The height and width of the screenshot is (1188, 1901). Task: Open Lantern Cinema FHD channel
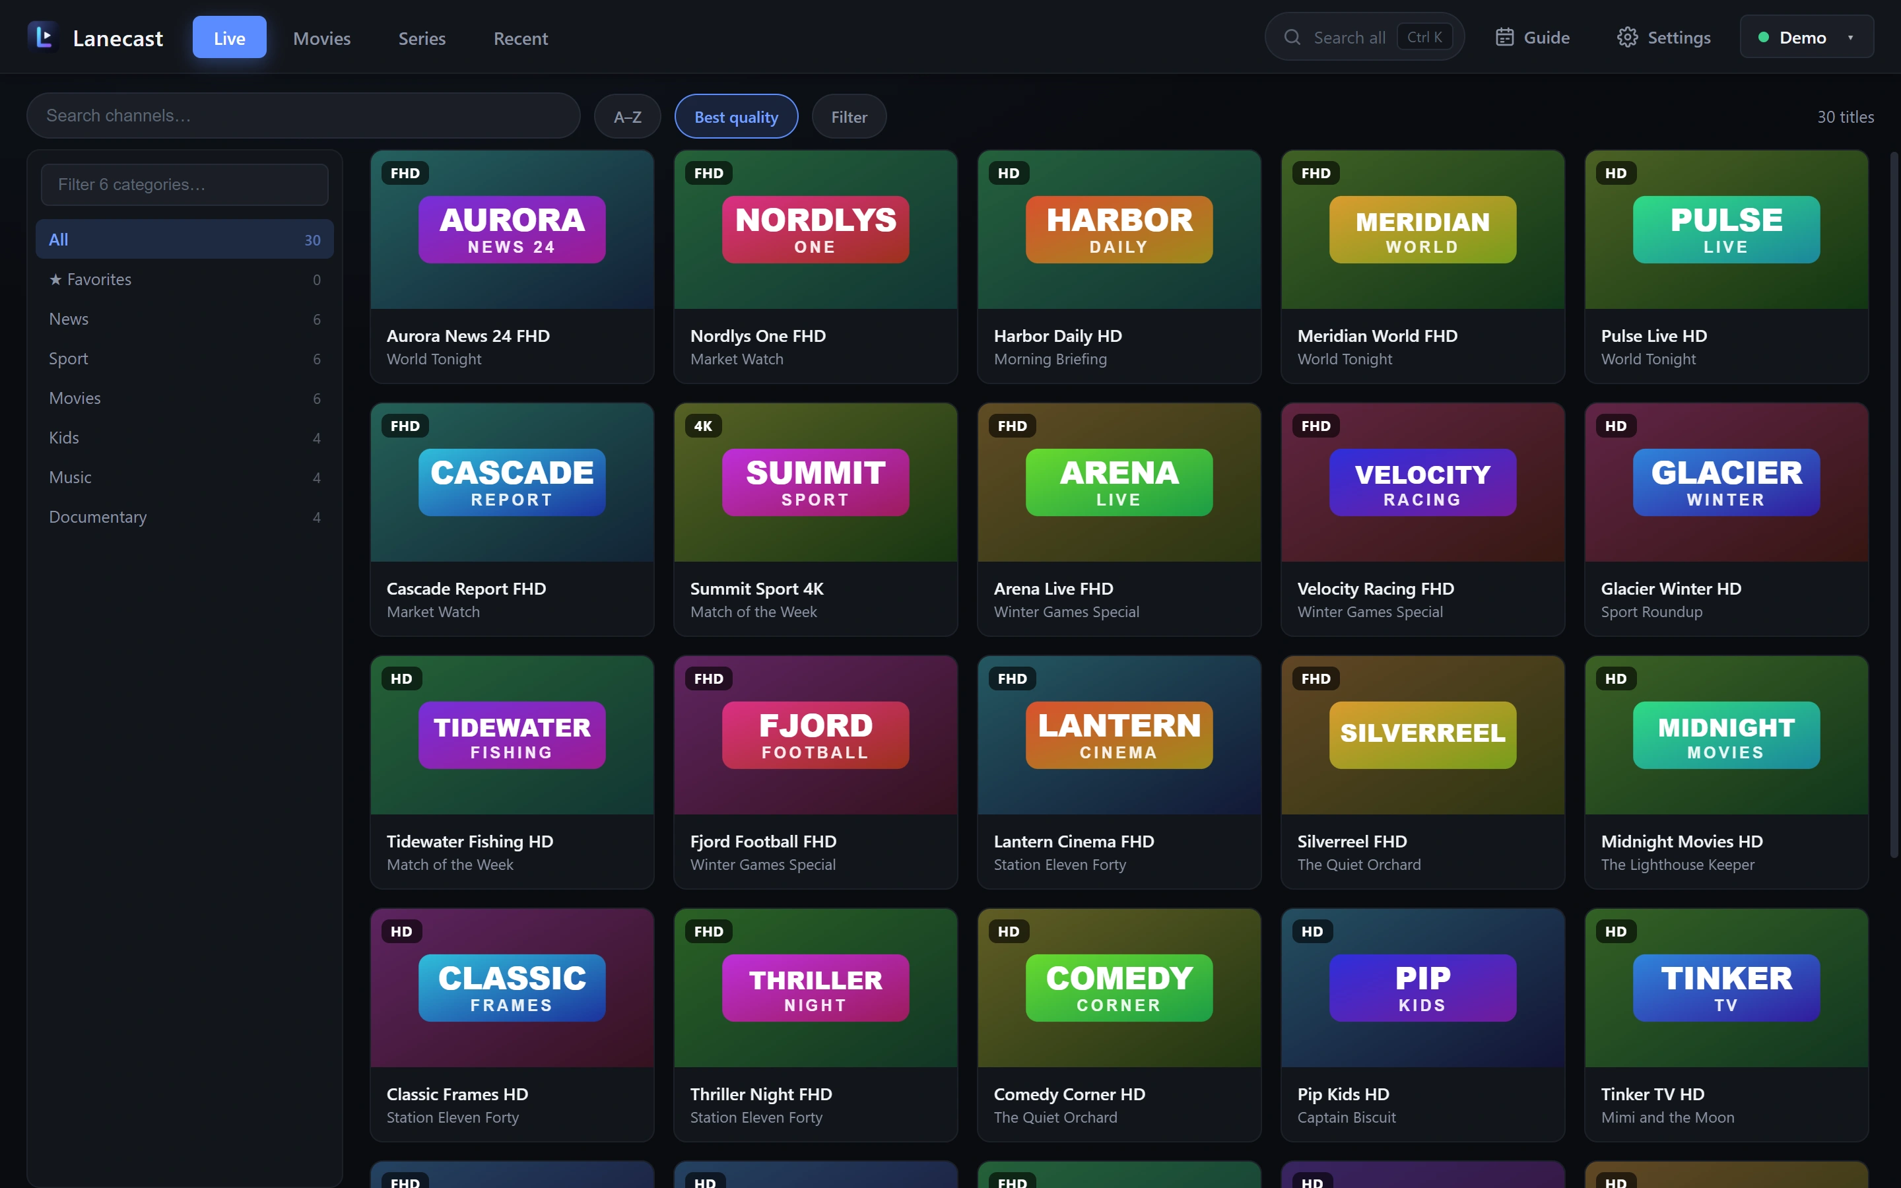pyautogui.click(x=1119, y=772)
